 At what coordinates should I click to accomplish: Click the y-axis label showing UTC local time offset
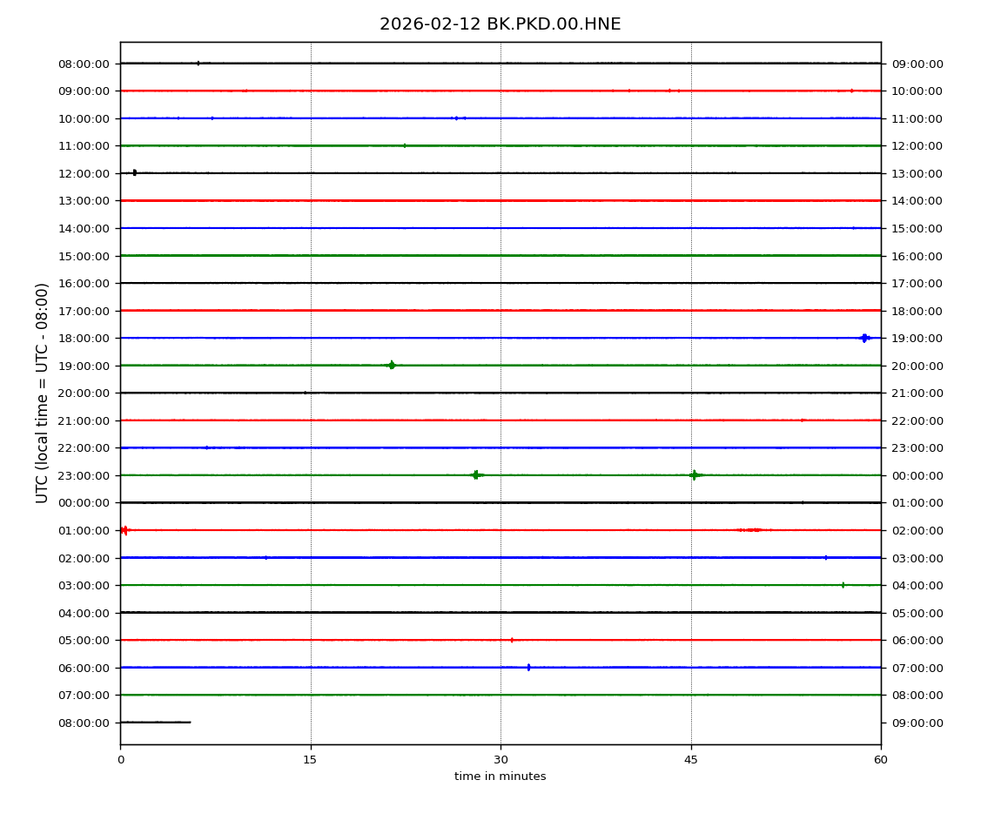pyautogui.click(x=43, y=393)
